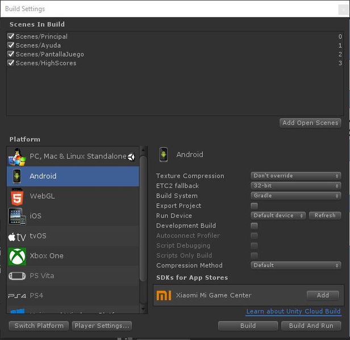Open Player Settings
This screenshot has height=340, width=350.
[x=102, y=326]
